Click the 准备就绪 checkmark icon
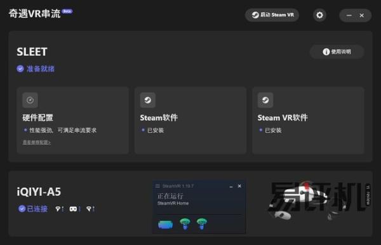Screen dimensions: 381x245 (x=20, y=69)
